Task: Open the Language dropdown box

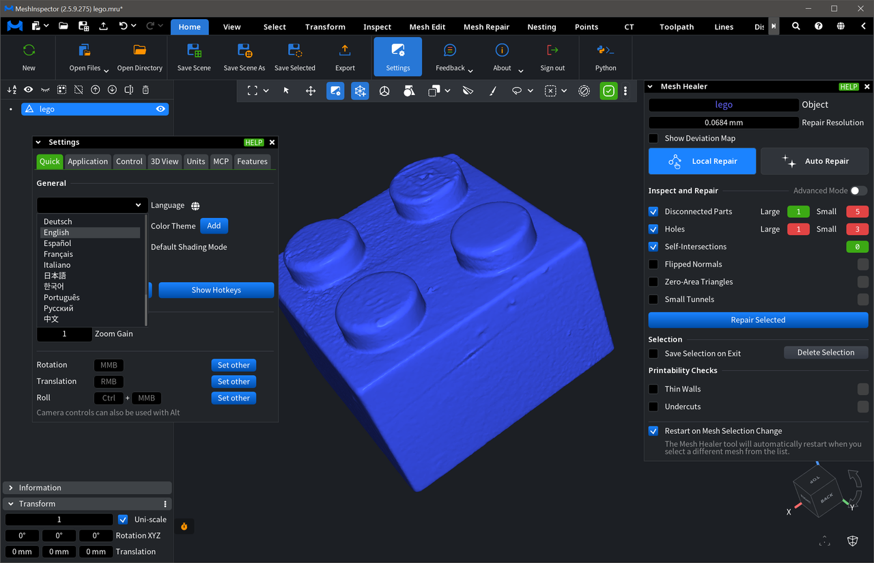Action: tap(92, 205)
